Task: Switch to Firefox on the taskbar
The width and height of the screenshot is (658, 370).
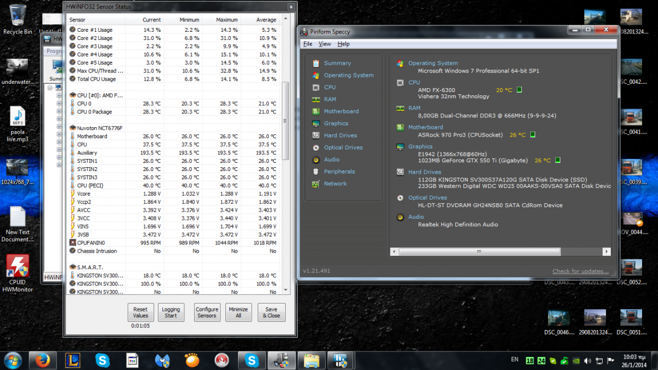Action: 43,360
